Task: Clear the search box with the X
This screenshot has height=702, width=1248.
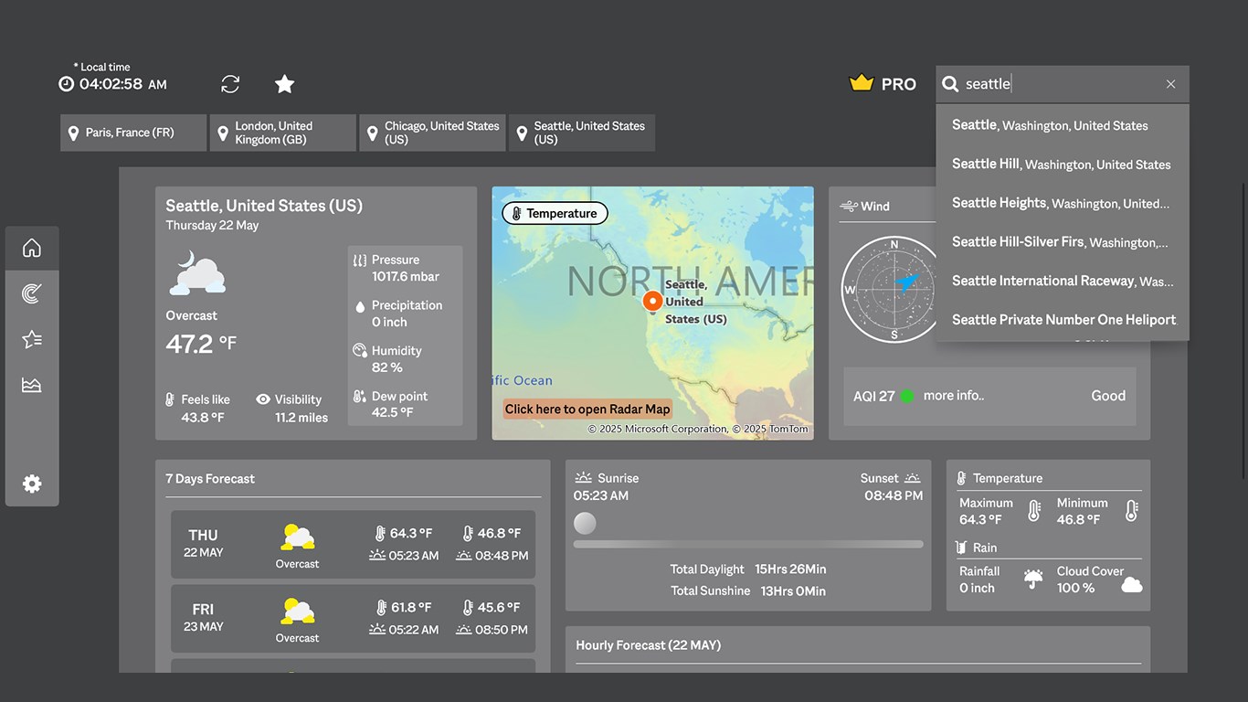Action: point(1170,83)
